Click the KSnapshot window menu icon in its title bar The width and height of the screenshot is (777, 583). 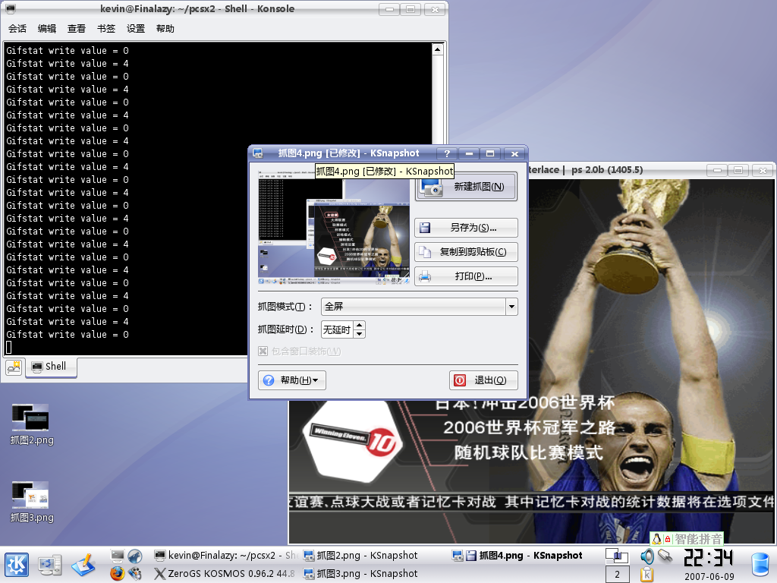coord(258,153)
